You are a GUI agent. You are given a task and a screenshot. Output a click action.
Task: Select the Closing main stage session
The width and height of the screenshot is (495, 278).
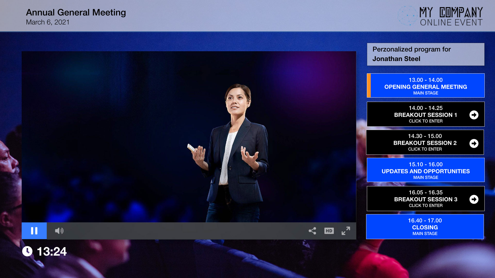(x=425, y=227)
